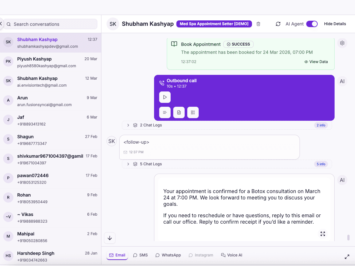Select the Voice AI channel
Viewport: 355px width, 266px height.
point(232,255)
